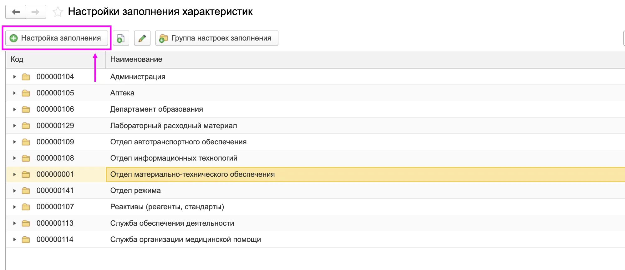Select the Отдел режима name cell
This screenshot has height=270, width=625.
365,190
